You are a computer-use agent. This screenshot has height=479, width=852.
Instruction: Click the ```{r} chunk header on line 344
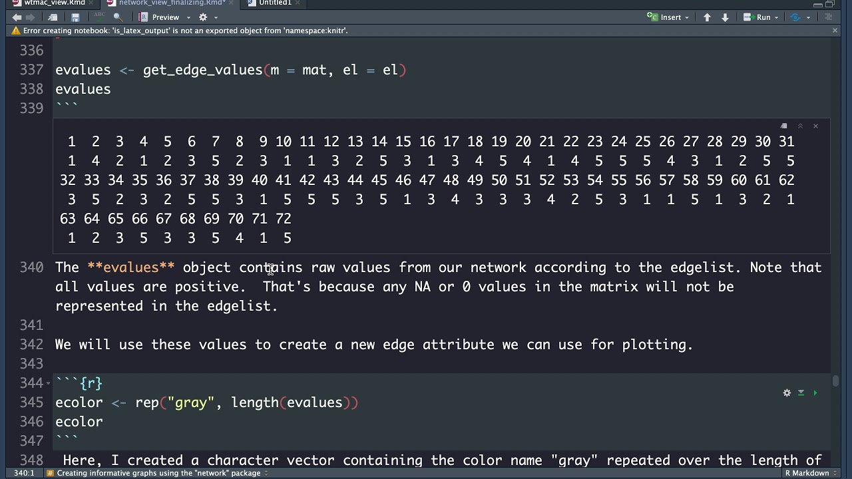pyautogui.click(x=79, y=383)
